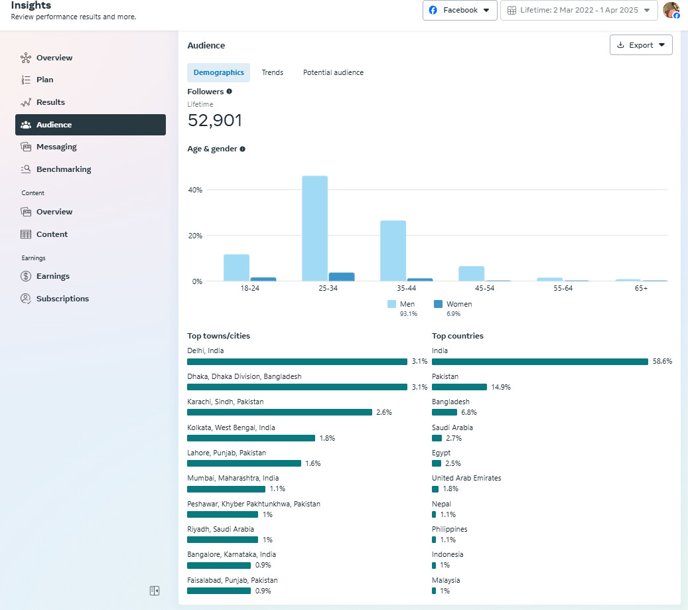Screen dimensions: 688x610
Task: Click the Followers info icon
Action: [x=229, y=92]
